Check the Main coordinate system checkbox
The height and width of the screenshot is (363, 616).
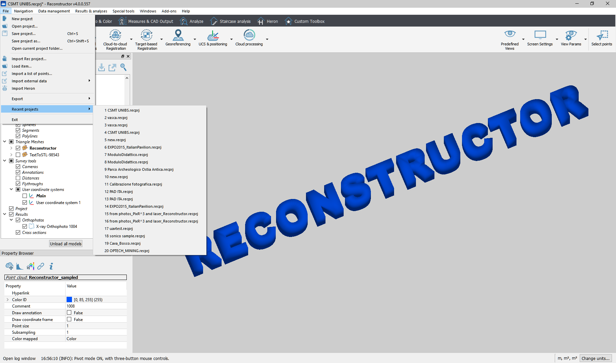tap(25, 196)
